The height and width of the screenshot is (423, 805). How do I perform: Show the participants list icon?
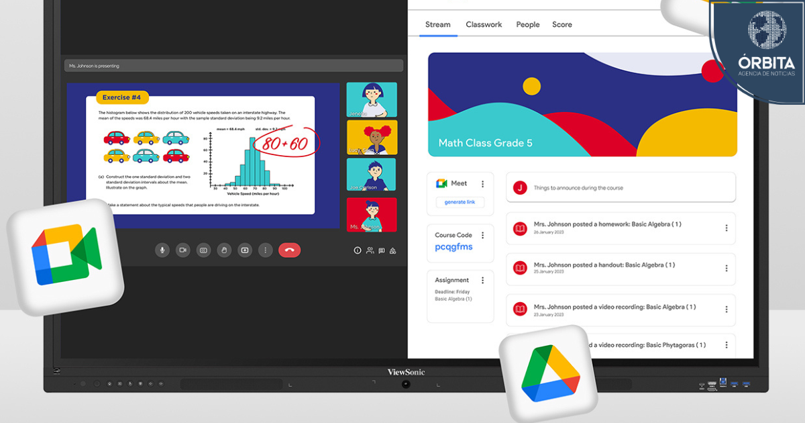pyautogui.click(x=370, y=250)
